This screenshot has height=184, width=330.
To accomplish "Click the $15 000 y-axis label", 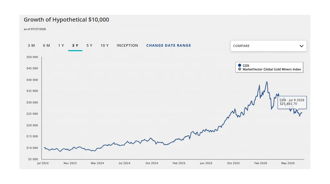I will pos(32,136).
